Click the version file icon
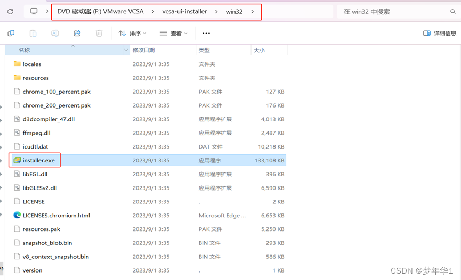Image resolution: width=461 pixels, height=280 pixels. [17, 270]
